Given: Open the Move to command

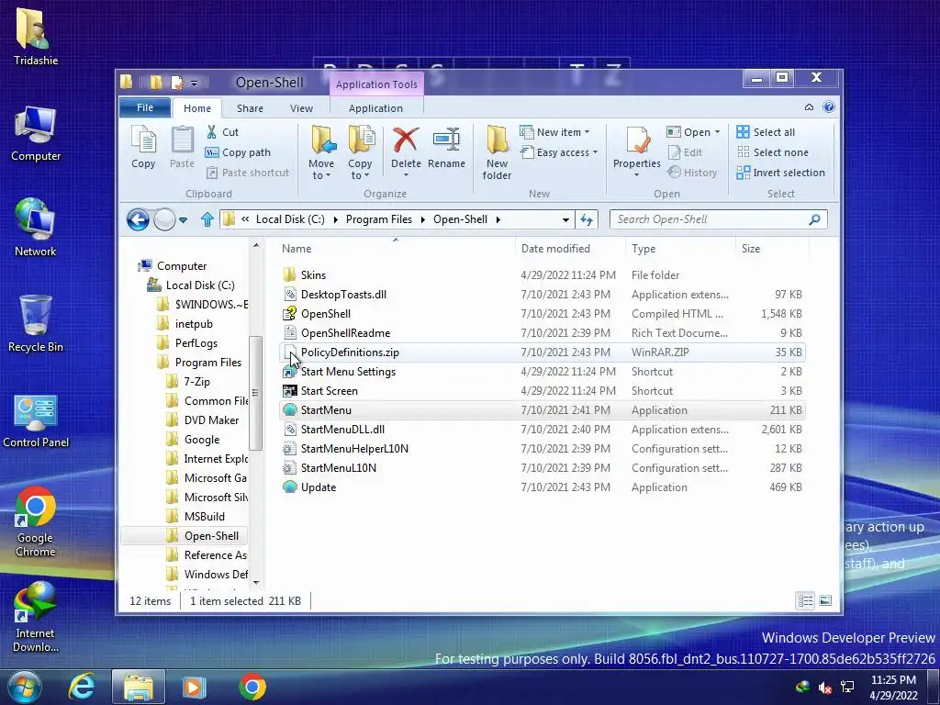Looking at the screenshot, I should [322, 153].
